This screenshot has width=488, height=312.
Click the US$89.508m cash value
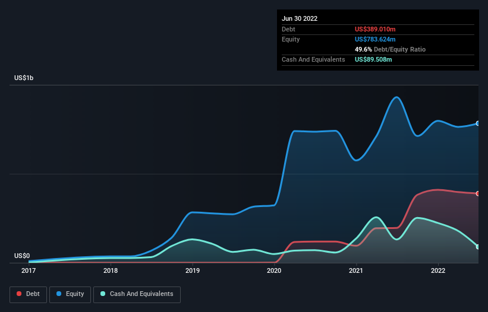point(373,59)
